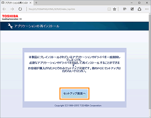Open the Share icon in toolbar
The height and width of the screenshot is (118, 151).
(140, 9)
